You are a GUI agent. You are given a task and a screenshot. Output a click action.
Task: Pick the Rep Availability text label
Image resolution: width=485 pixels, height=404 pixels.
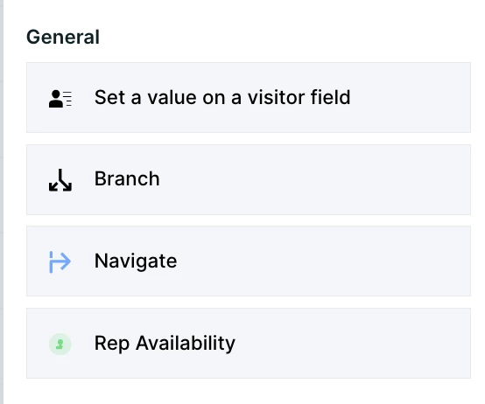click(165, 344)
